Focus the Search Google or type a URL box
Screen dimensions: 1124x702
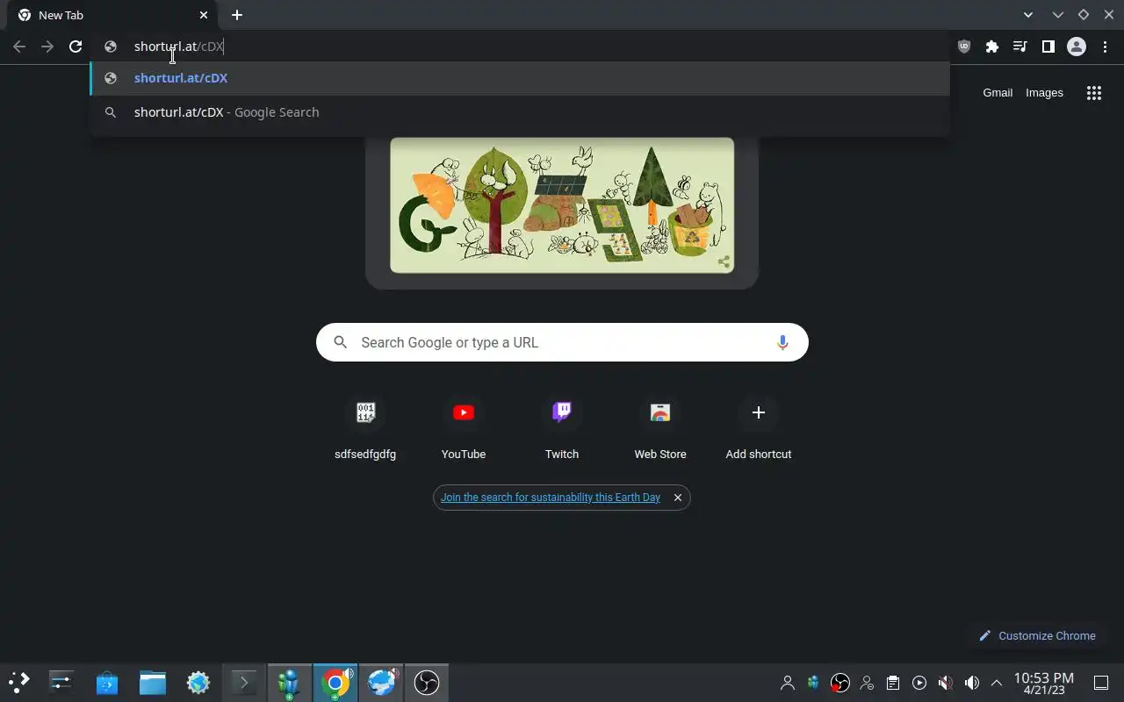click(x=562, y=342)
